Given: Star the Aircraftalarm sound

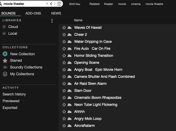Looking at the screenshot, I should pos(64,126).
